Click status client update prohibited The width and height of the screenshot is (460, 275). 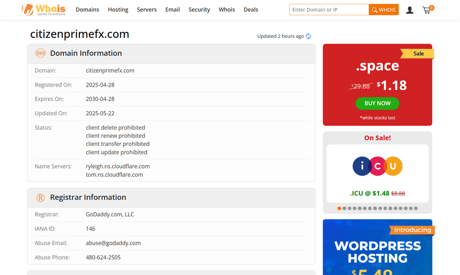point(117,152)
